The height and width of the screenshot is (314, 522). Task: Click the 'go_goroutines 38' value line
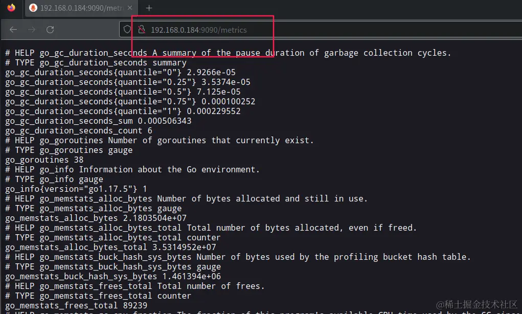pyautogui.click(x=44, y=160)
